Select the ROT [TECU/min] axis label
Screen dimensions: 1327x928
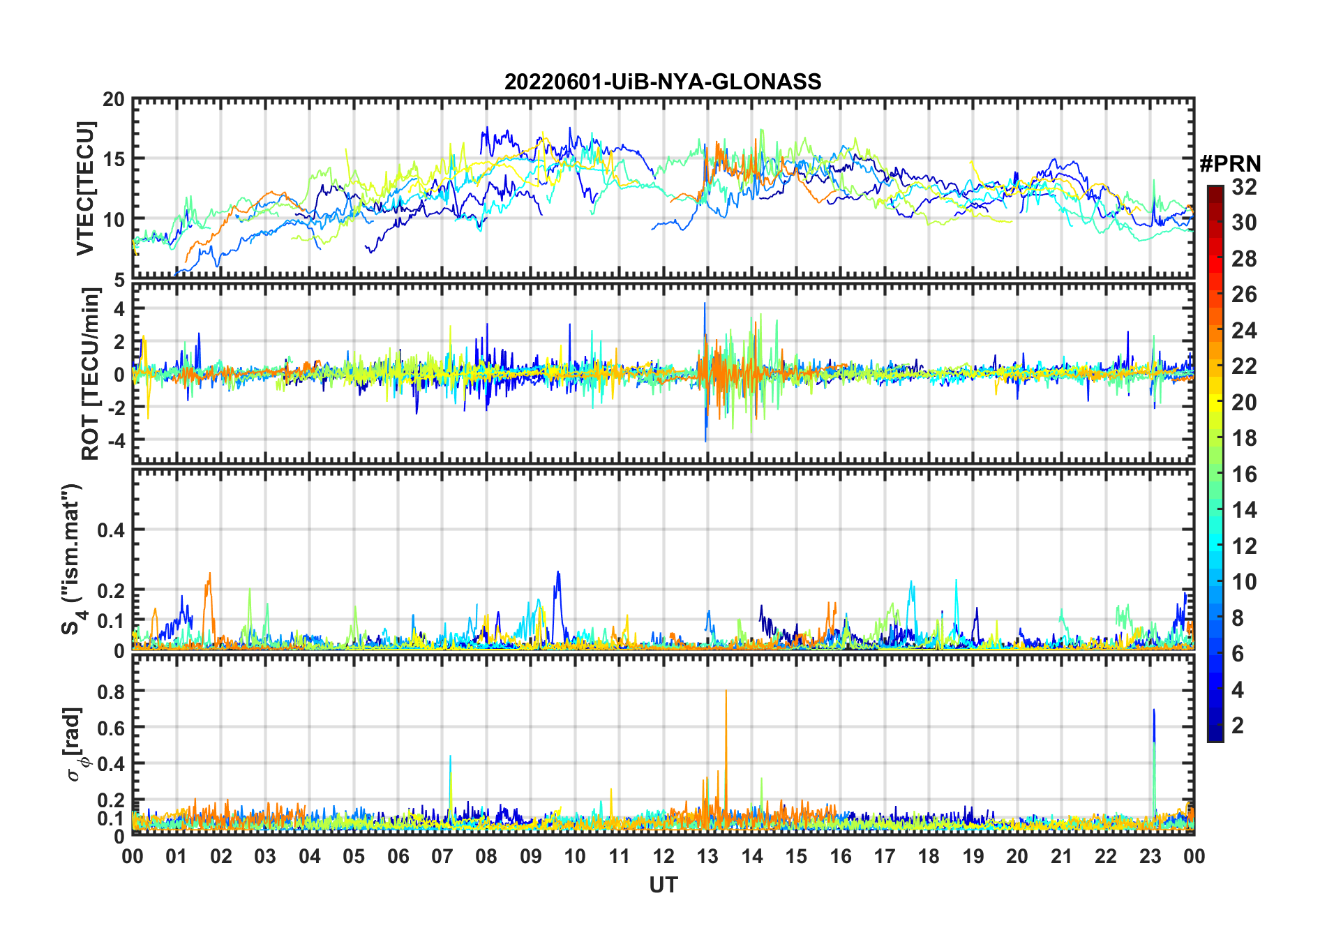point(90,373)
